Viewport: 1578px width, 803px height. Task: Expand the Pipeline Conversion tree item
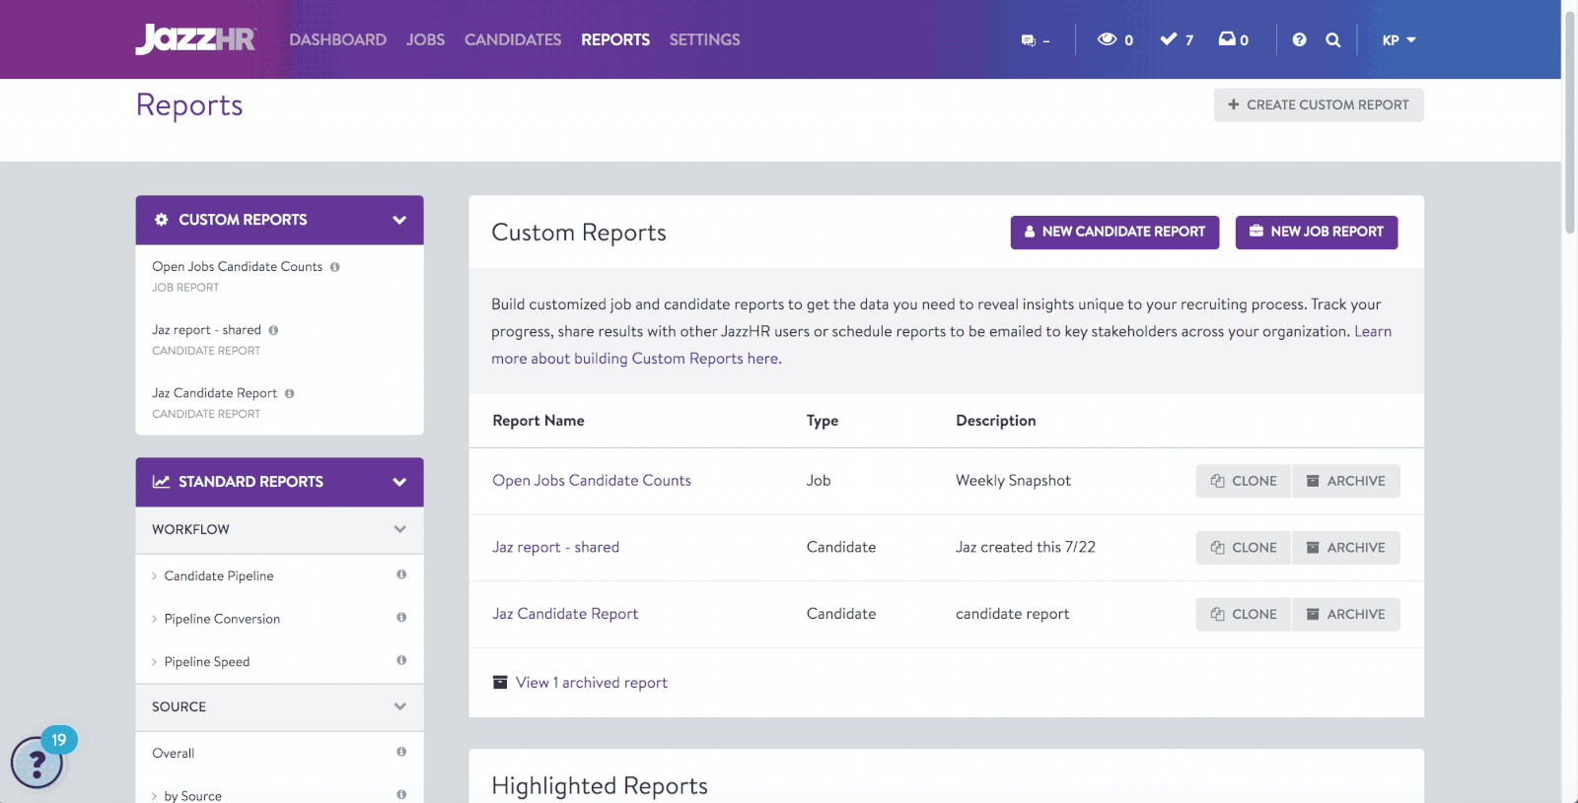coord(155,619)
